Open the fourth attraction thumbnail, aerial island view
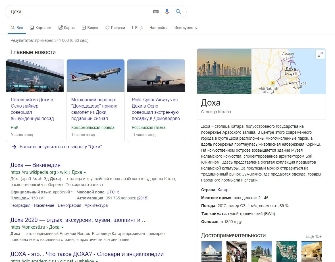The image size is (335, 262). (x=286, y=251)
